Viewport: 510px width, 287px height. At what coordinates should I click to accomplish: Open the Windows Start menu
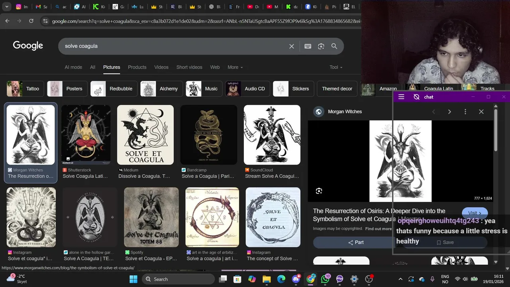click(133, 279)
